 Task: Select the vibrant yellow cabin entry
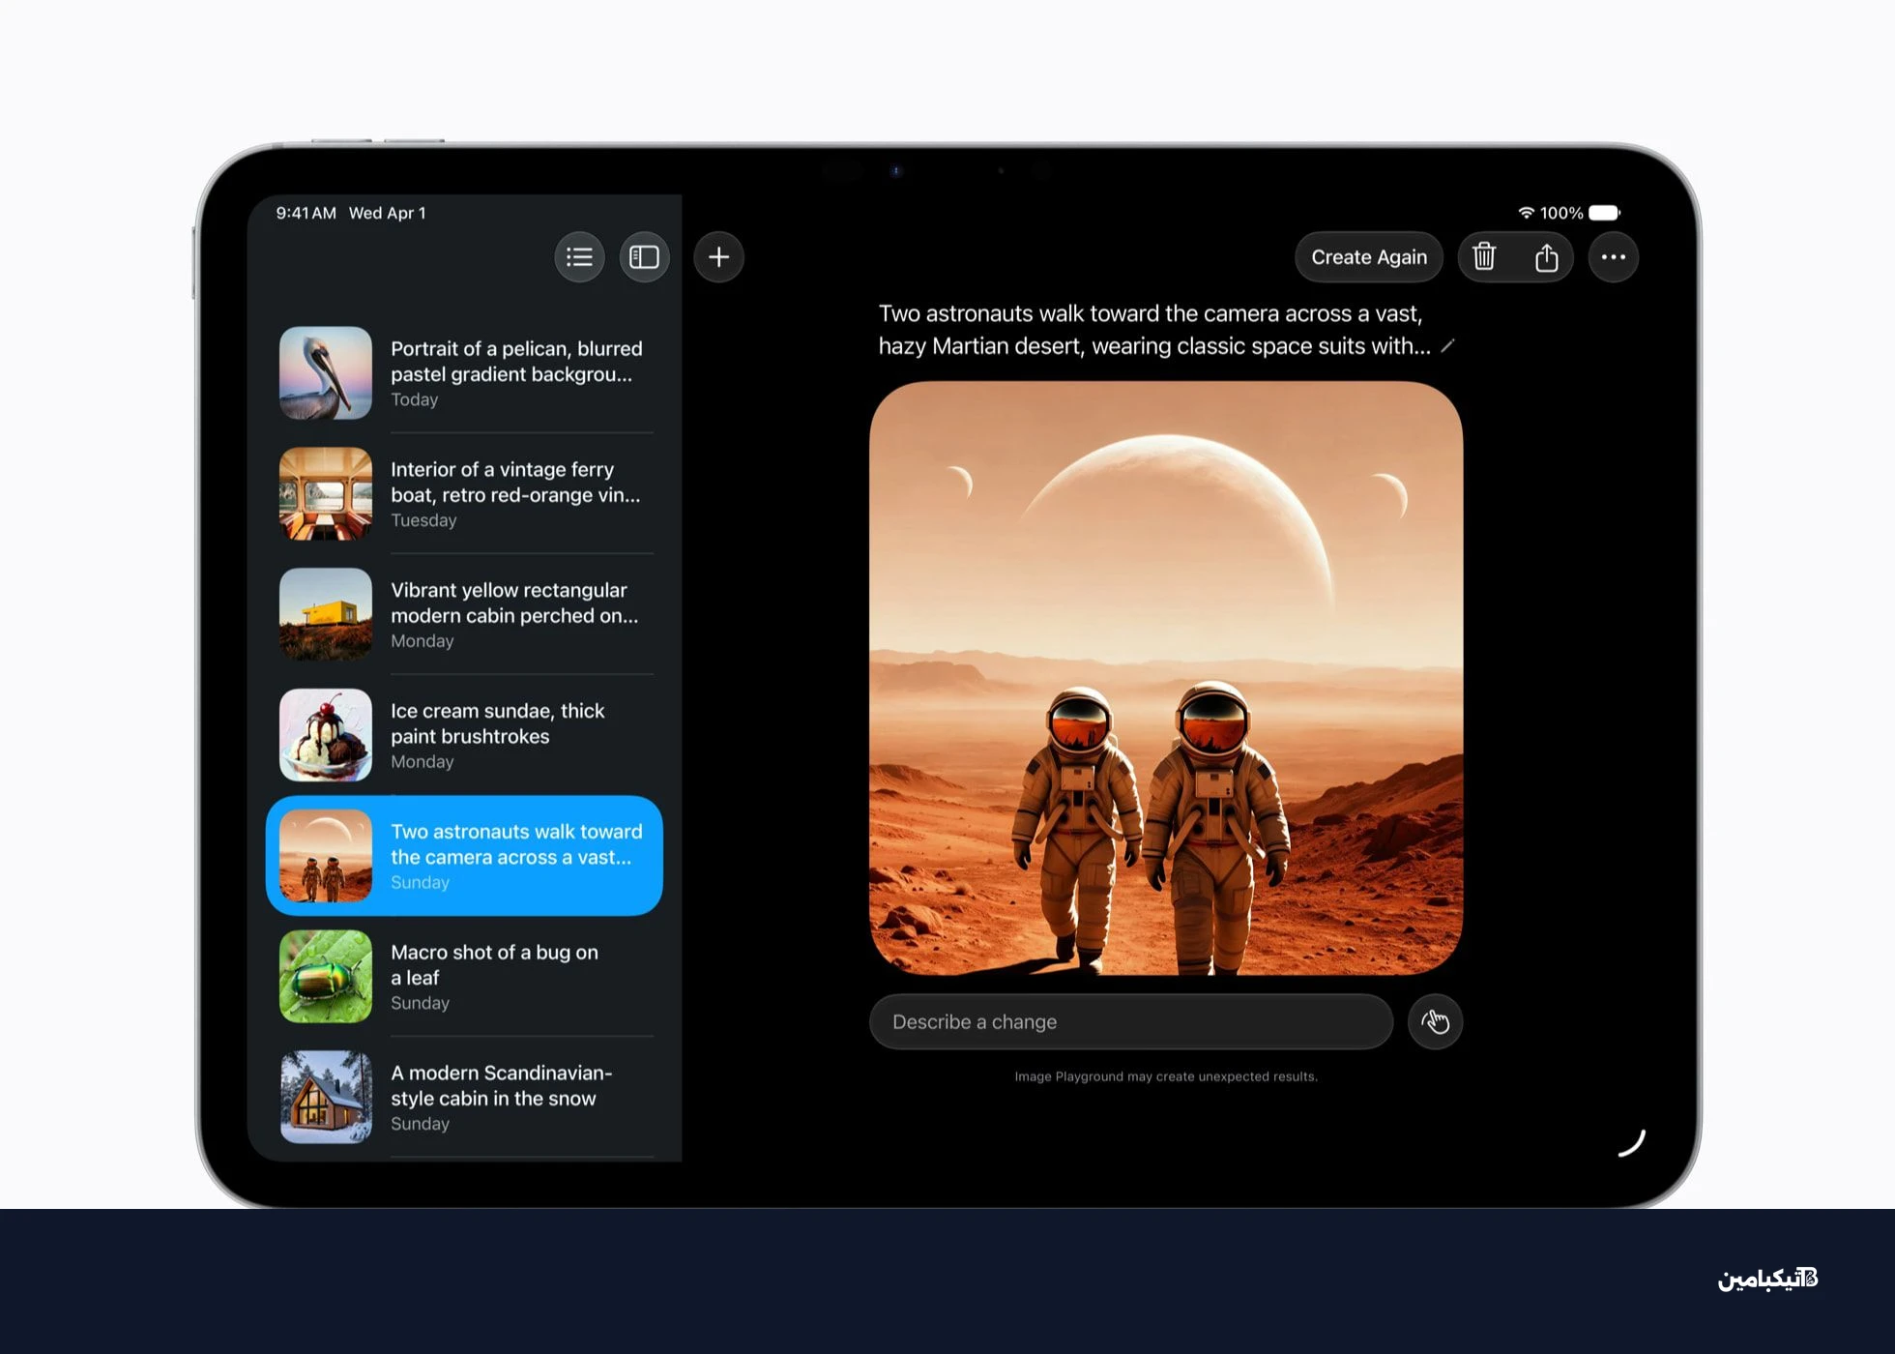point(464,614)
